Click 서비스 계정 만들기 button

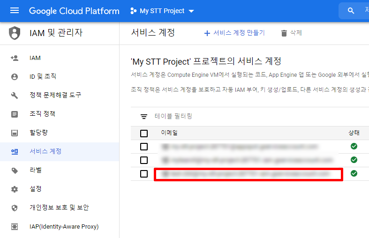(x=234, y=33)
